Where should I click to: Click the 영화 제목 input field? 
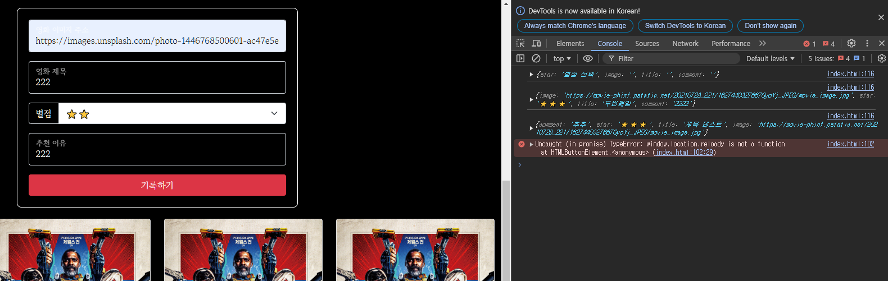(157, 77)
